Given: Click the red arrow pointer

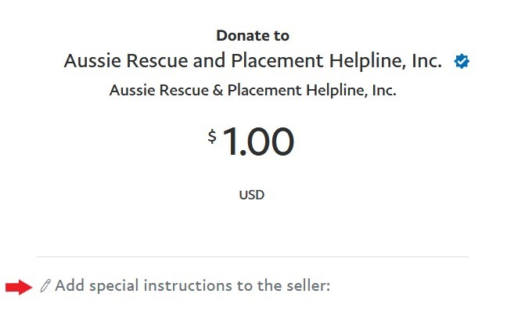Looking at the screenshot, I should pos(17,287).
